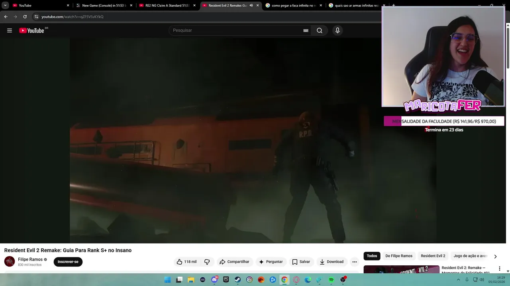The height and width of the screenshot is (286, 510).
Task: Open Discord from taskbar
Action: (x=214, y=280)
